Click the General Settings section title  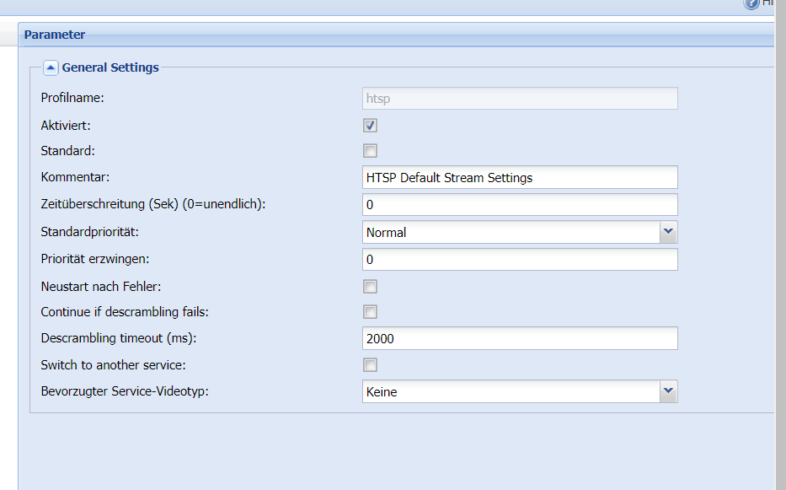click(110, 67)
